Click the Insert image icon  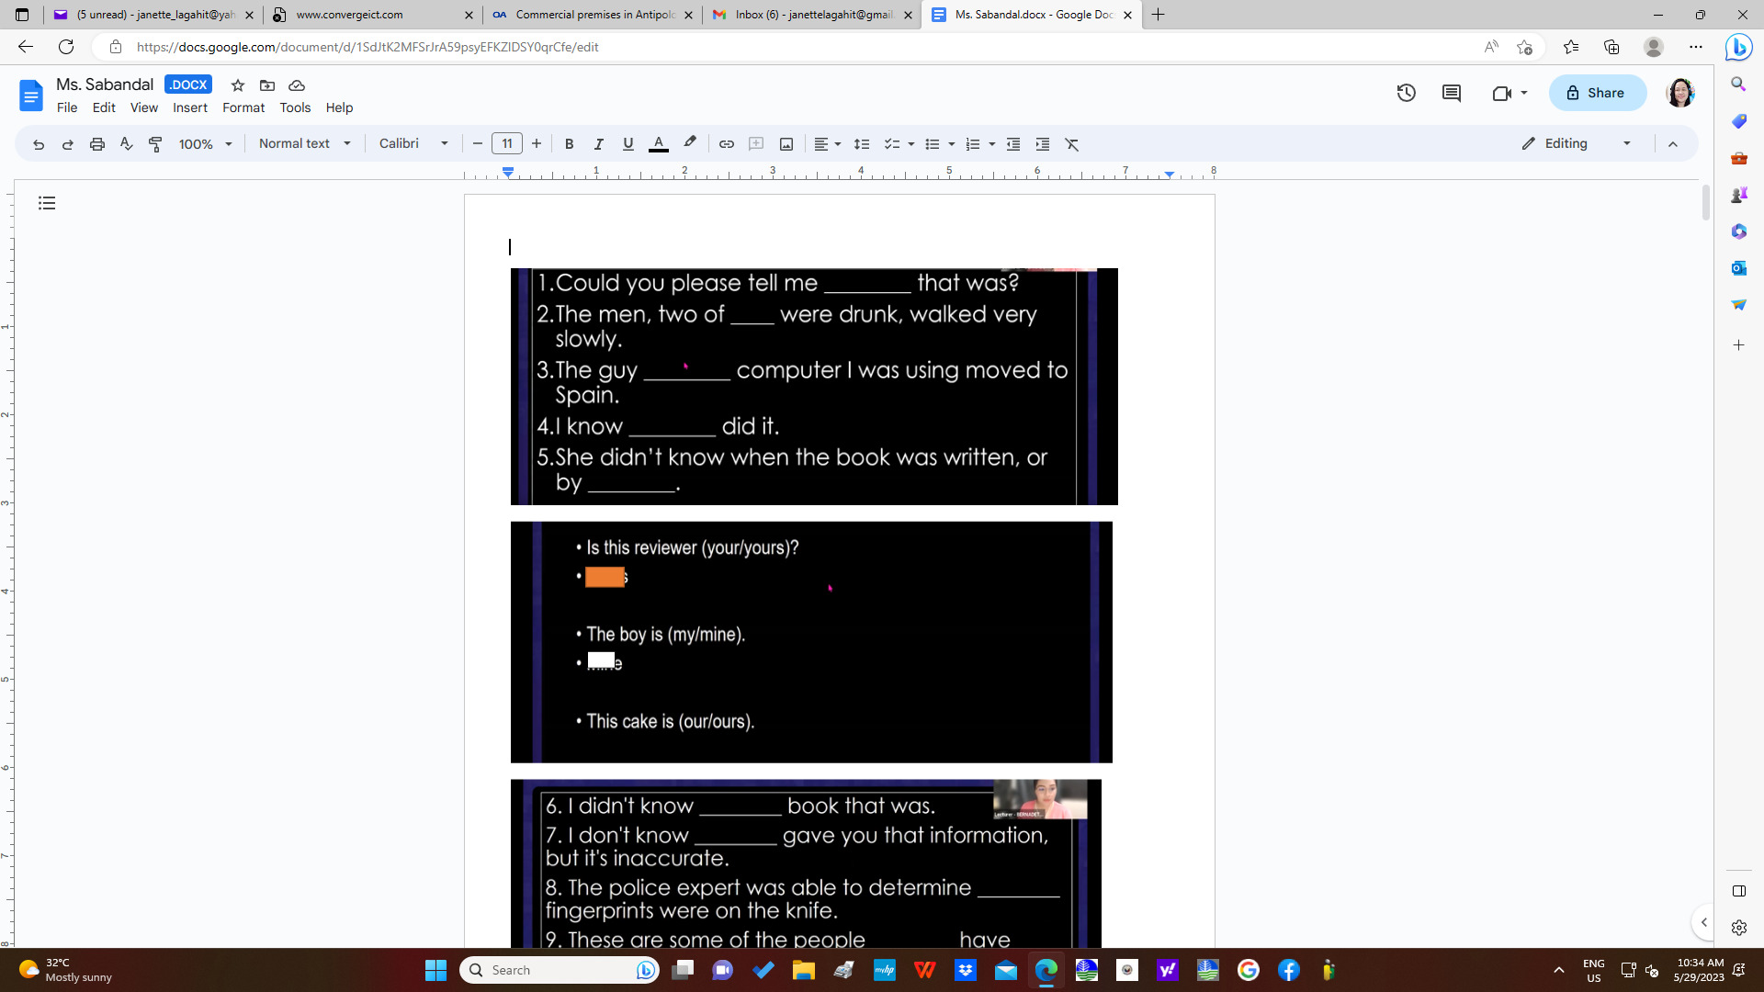tap(786, 144)
